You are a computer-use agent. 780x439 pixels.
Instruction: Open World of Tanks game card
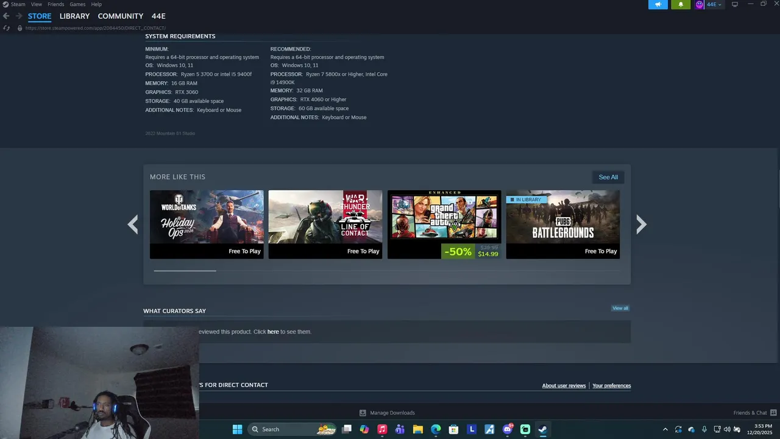click(207, 224)
